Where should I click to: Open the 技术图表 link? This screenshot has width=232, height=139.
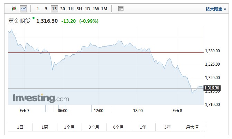(214, 9)
